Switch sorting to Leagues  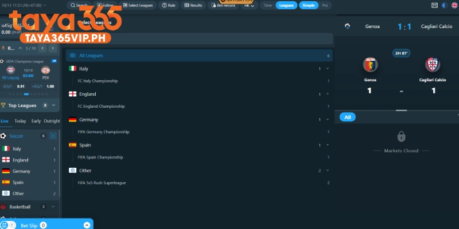point(286,5)
